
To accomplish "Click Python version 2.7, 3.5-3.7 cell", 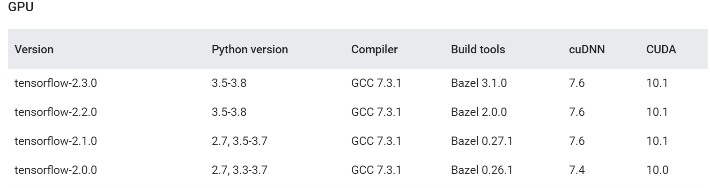I will pos(239,141).
